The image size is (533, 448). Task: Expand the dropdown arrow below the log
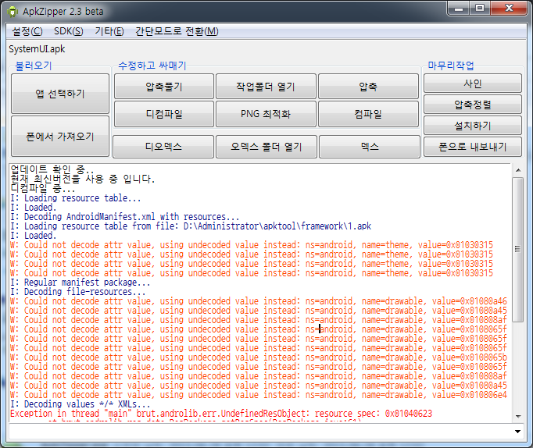pyautogui.click(x=517, y=431)
